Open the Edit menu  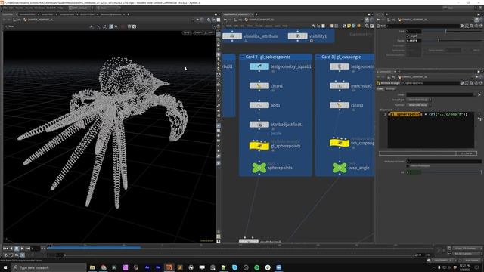click(x=11, y=8)
